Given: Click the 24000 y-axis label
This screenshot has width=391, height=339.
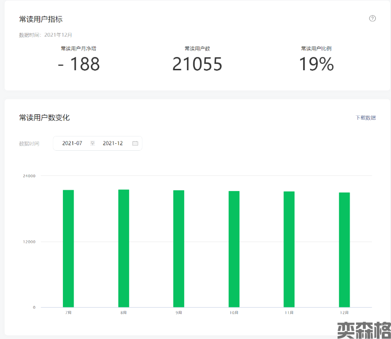Looking at the screenshot, I should [x=29, y=176].
